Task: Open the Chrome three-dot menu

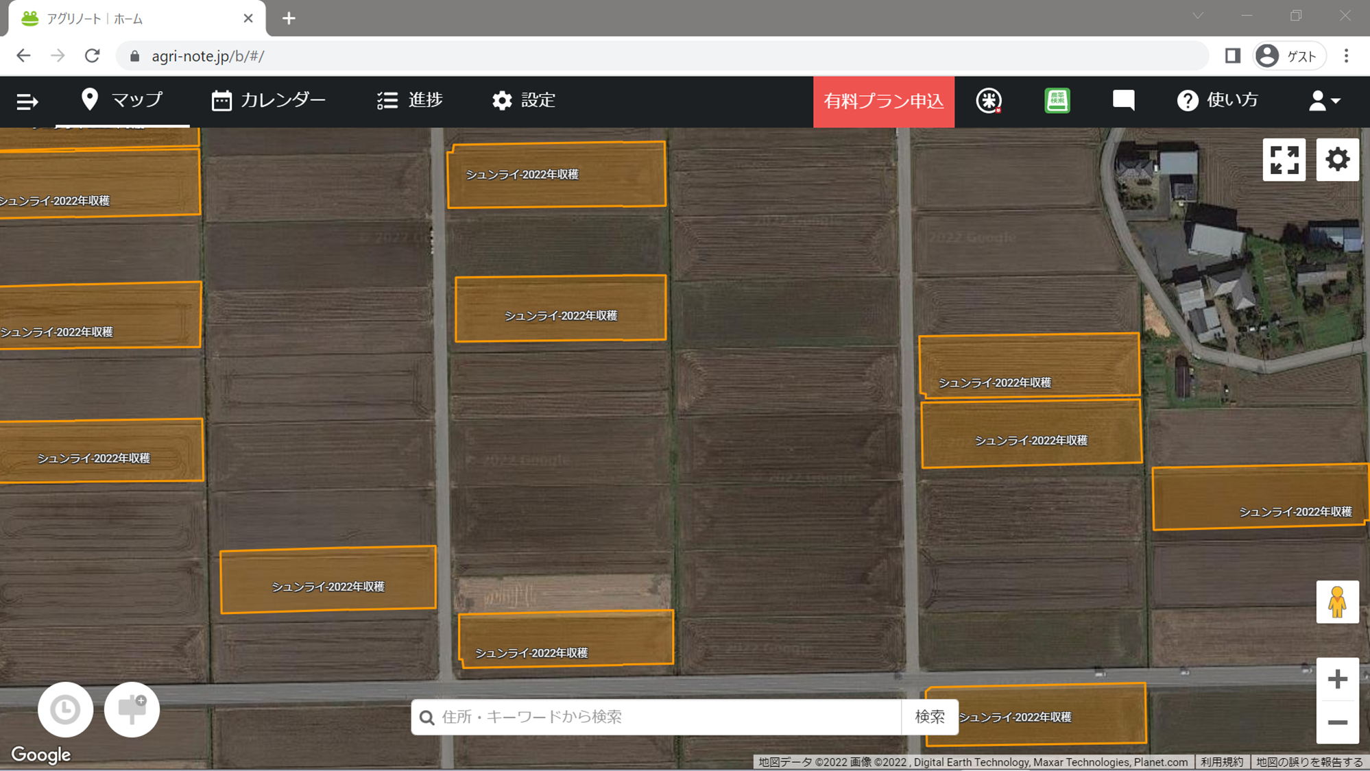Action: 1346,56
